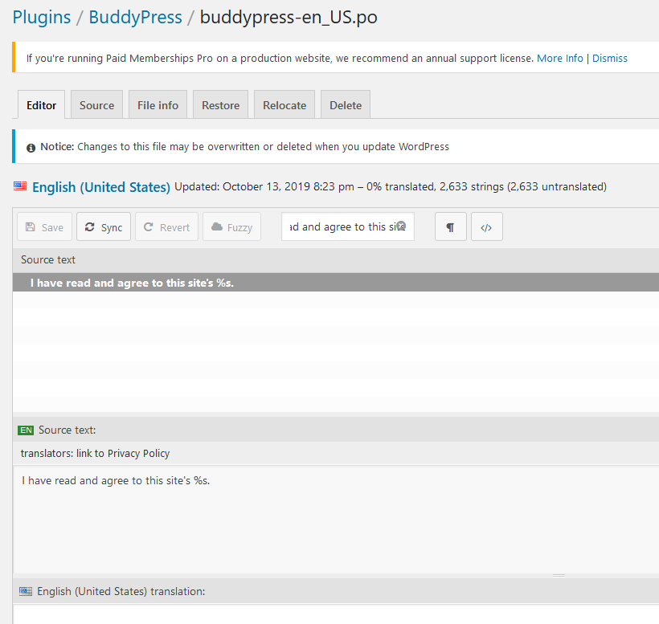Click the Sync button
Viewport: 659px width, 624px height.
(104, 226)
